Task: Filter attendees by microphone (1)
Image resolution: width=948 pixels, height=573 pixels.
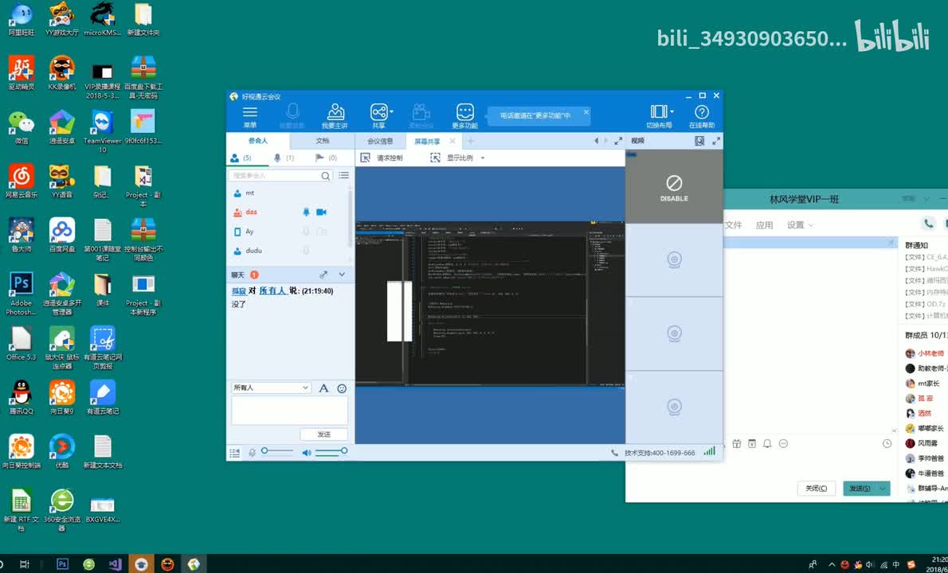Action: (x=284, y=158)
